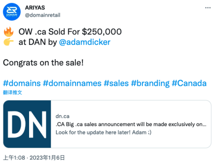The height and width of the screenshot is (164, 214).
Task: Click the ARIYAS Domain Retail profile avatar
Action: point(12,12)
